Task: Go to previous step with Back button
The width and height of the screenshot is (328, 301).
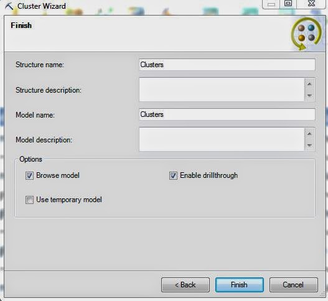Action: pos(185,285)
